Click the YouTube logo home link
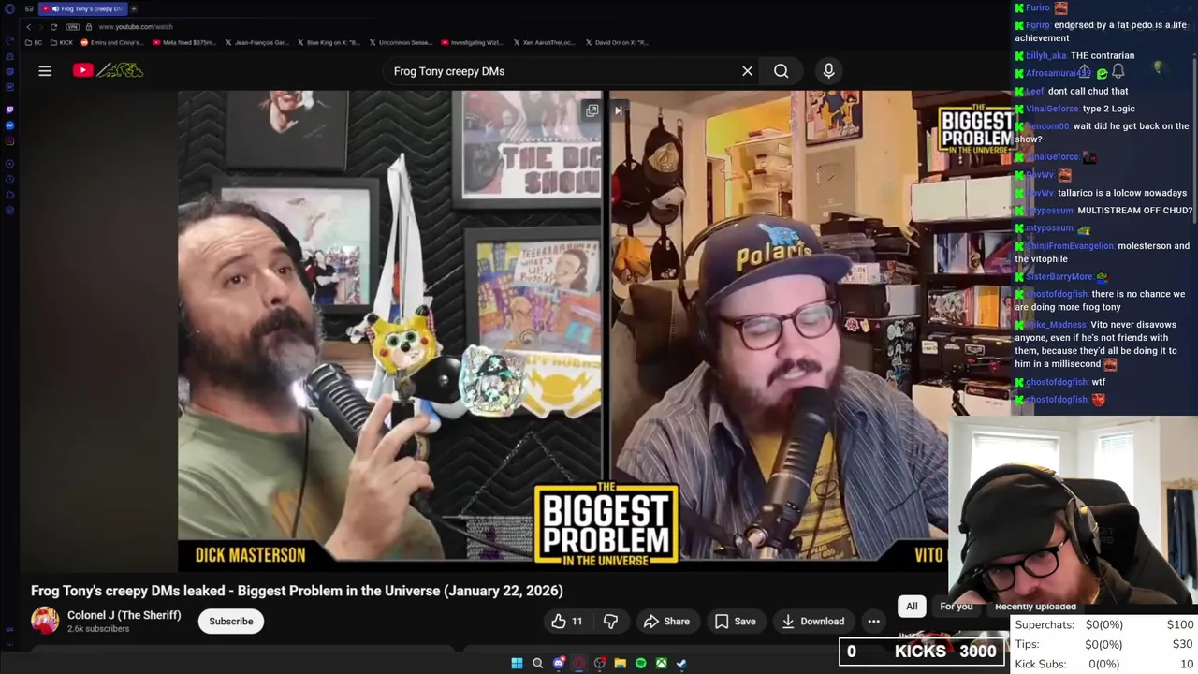This screenshot has width=1198, height=674. click(108, 70)
